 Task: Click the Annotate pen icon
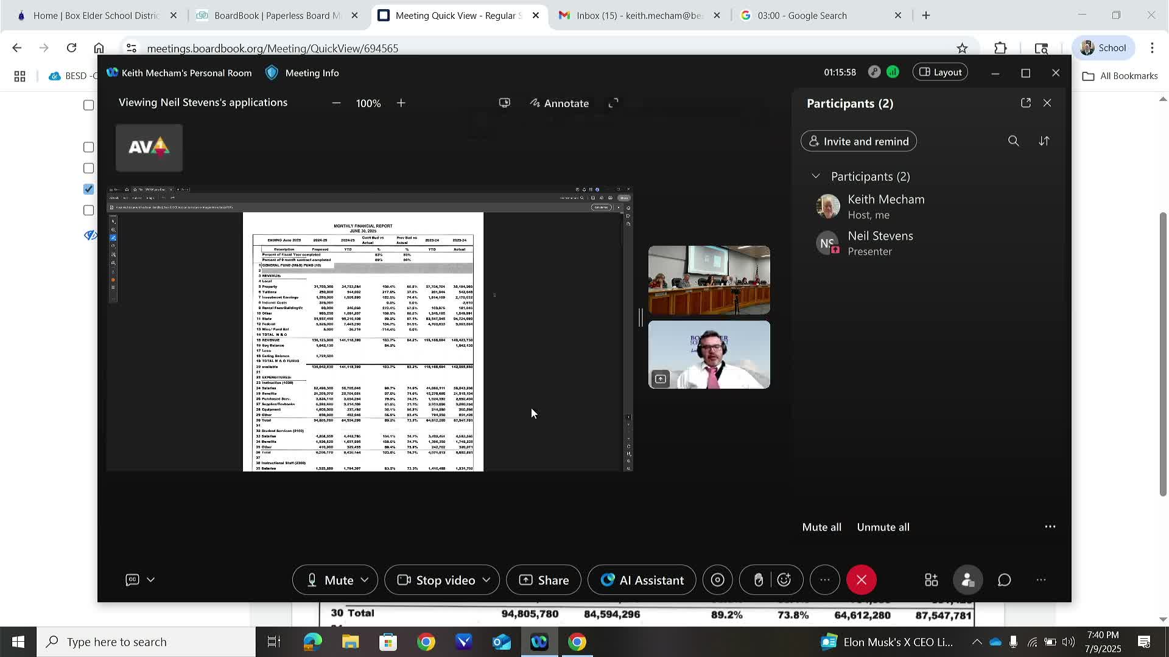(x=535, y=103)
